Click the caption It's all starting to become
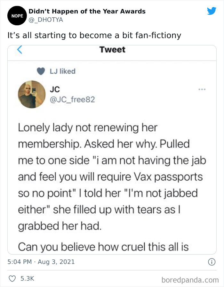 tap(94, 35)
